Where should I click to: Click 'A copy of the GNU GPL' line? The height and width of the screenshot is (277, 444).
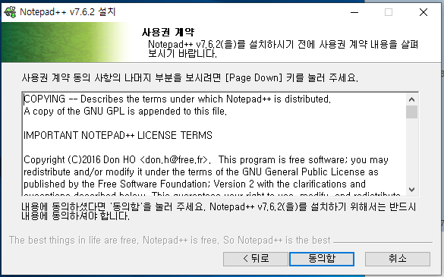[125, 112]
